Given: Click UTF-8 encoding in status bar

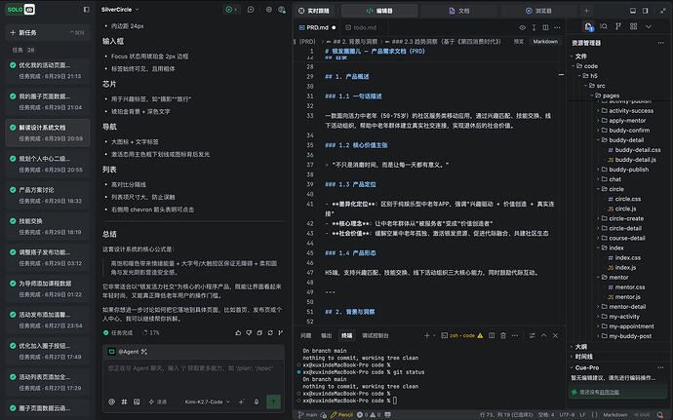Looking at the screenshot, I should point(567,415).
